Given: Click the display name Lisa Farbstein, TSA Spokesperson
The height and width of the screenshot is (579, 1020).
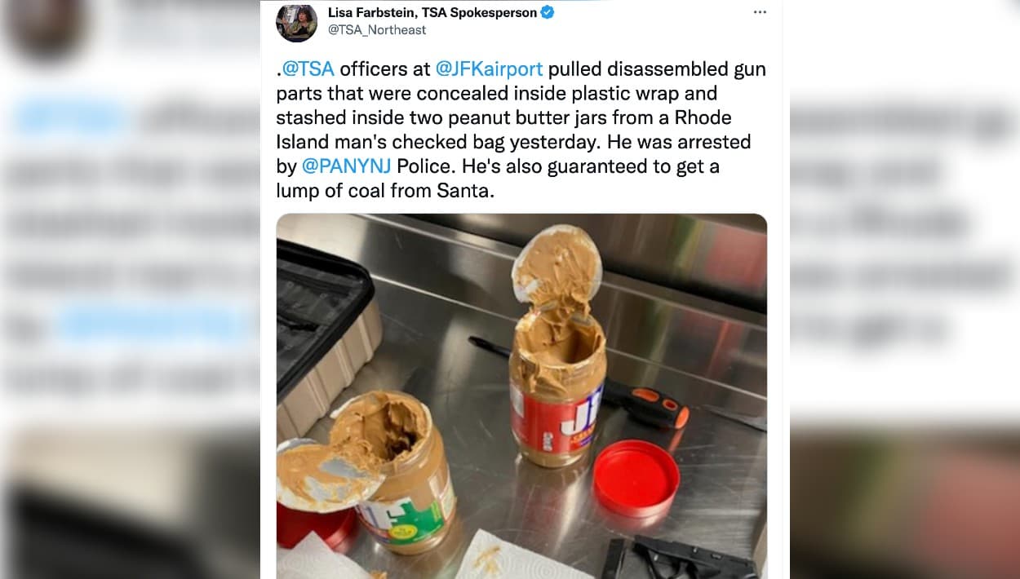Looking at the screenshot, I should [432, 12].
